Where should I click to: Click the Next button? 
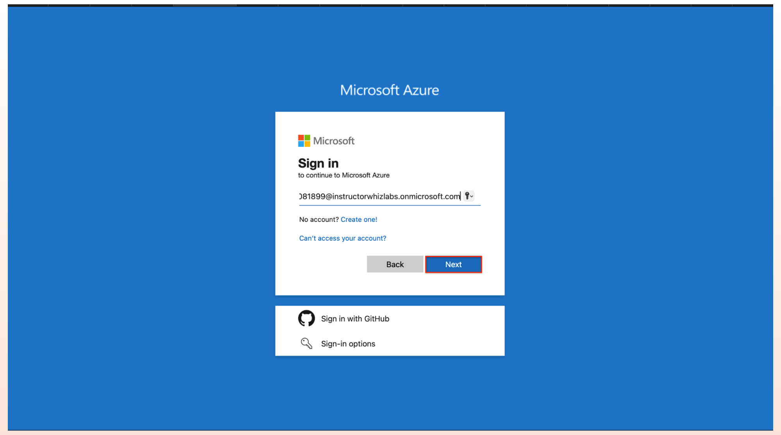point(453,264)
